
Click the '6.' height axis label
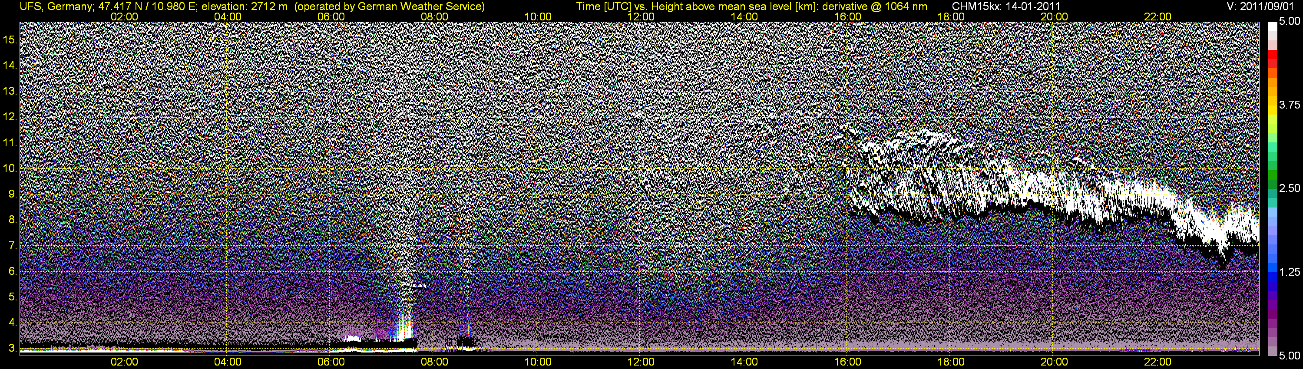(x=13, y=271)
